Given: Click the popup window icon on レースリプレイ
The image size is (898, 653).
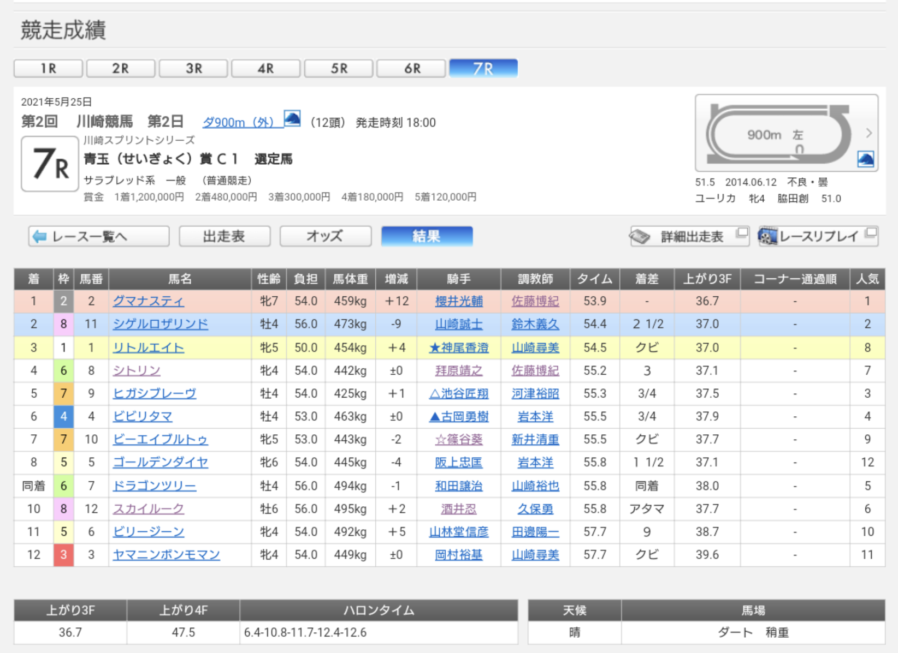Looking at the screenshot, I should point(871,233).
